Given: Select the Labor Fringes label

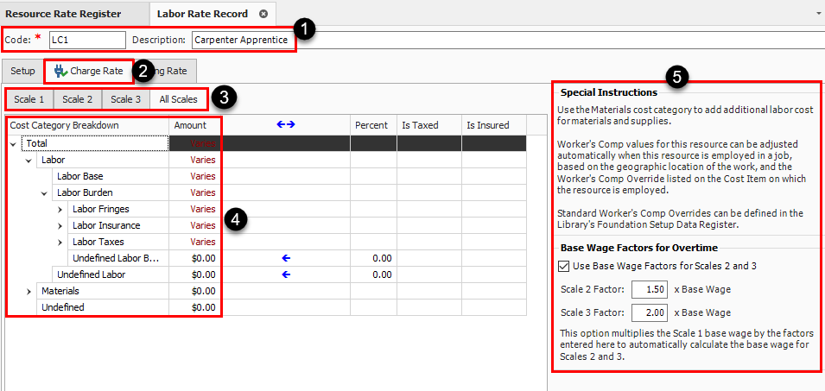Looking at the screenshot, I should [100, 209].
